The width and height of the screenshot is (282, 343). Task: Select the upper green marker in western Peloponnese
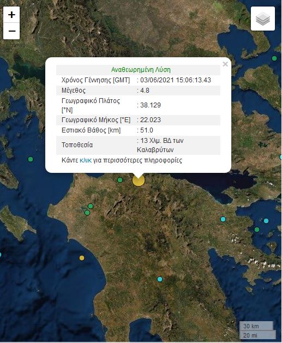(91, 206)
